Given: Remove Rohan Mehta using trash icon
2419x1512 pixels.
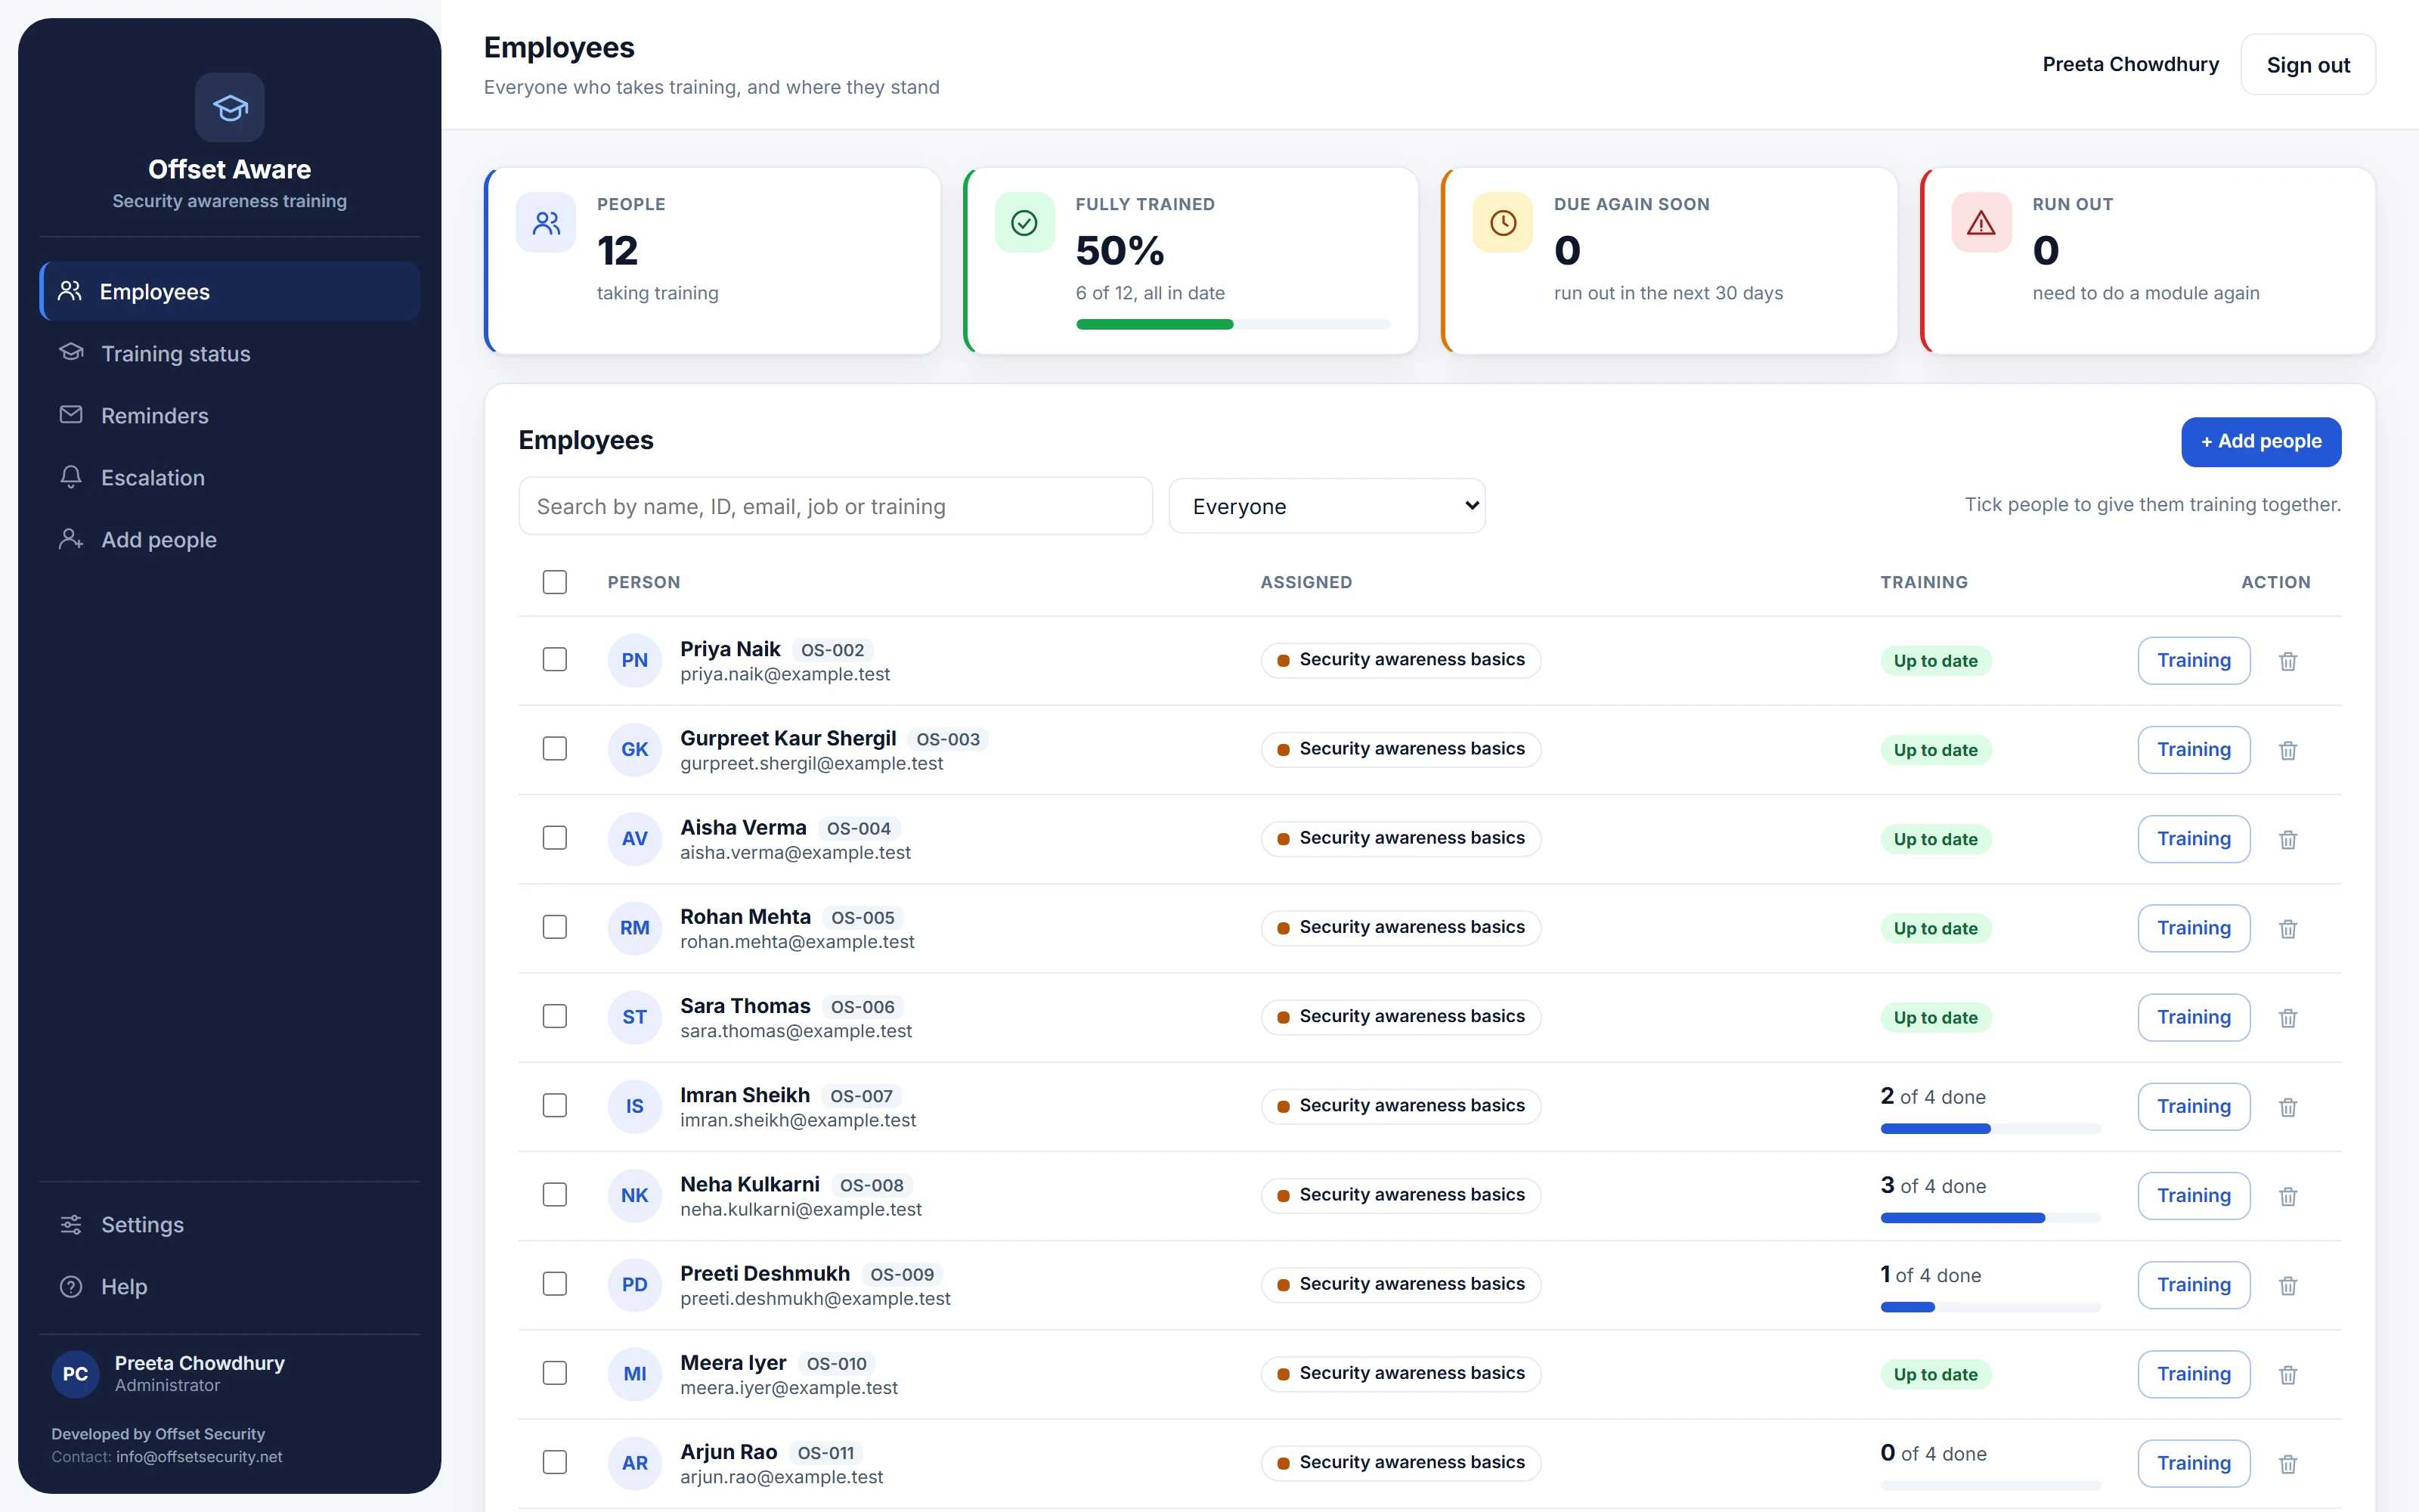Looking at the screenshot, I should pos(2287,928).
